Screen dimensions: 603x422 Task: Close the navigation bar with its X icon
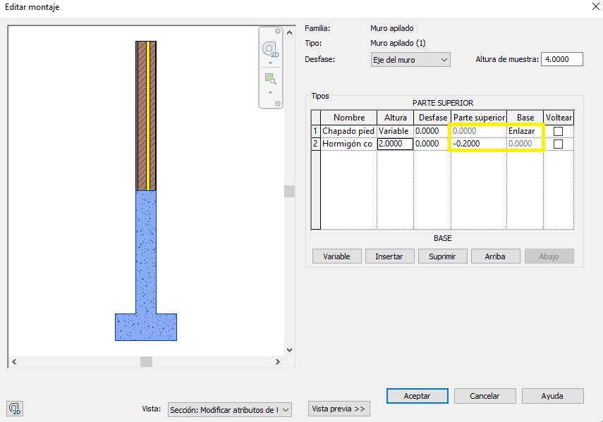[278, 32]
